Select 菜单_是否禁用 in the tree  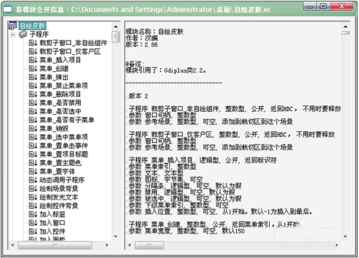(61, 103)
